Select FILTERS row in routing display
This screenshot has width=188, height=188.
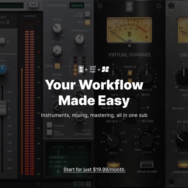(x=58, y=157)
